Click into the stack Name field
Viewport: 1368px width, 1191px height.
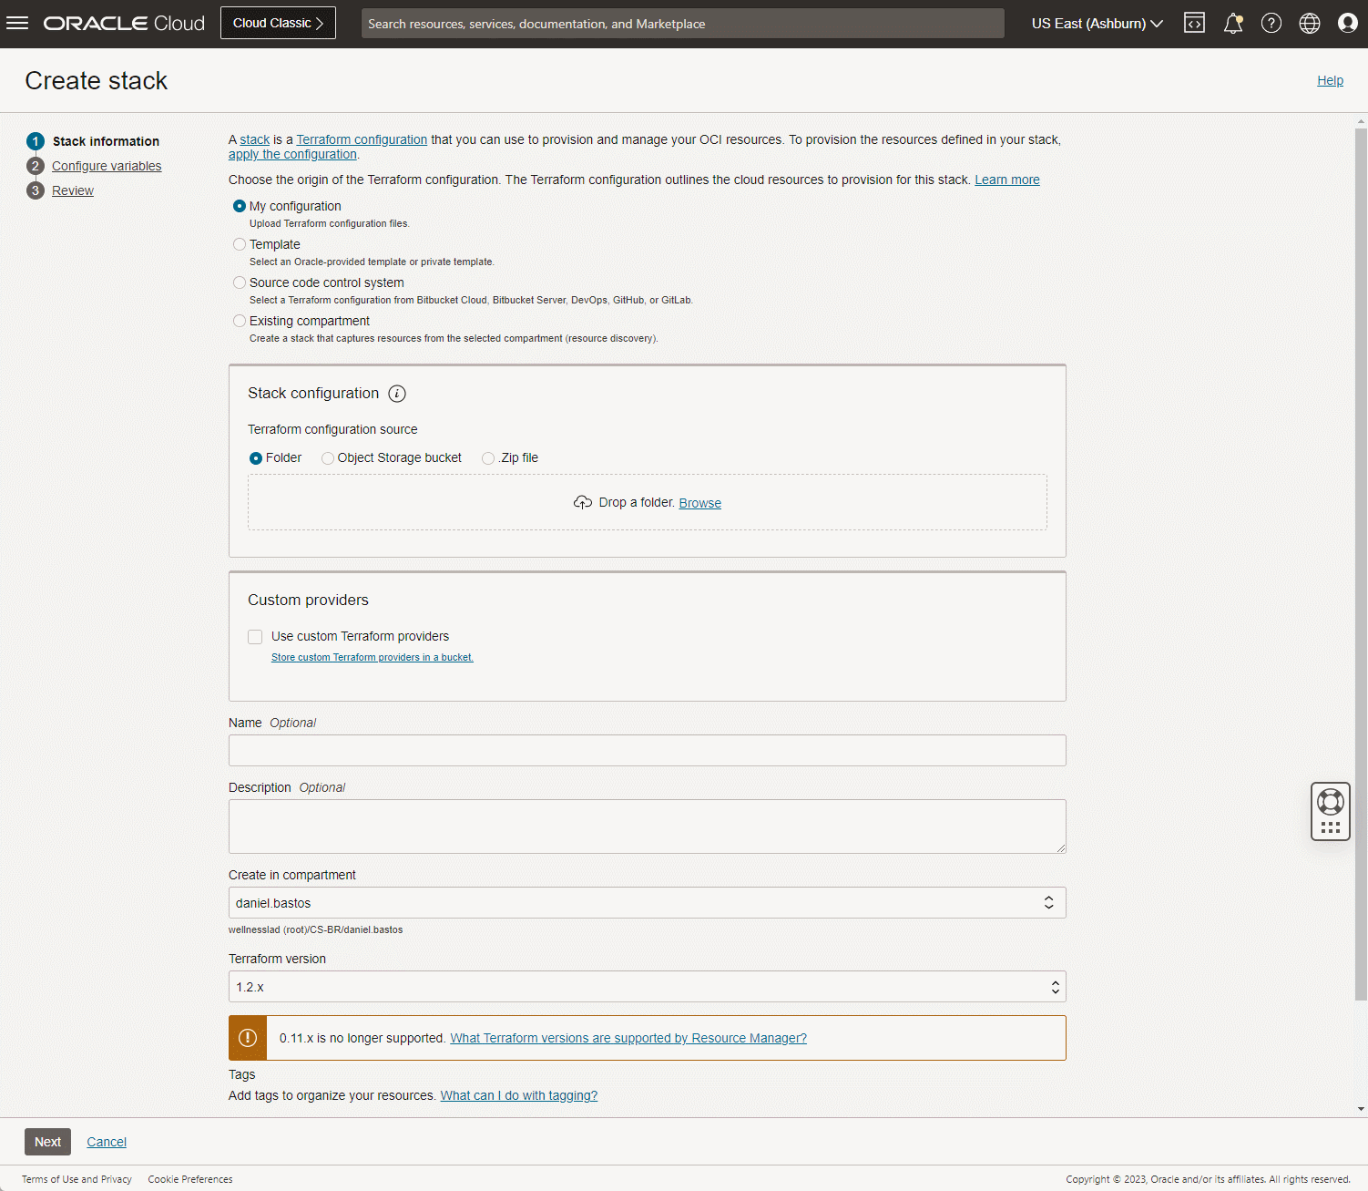(x=647, y=751)
